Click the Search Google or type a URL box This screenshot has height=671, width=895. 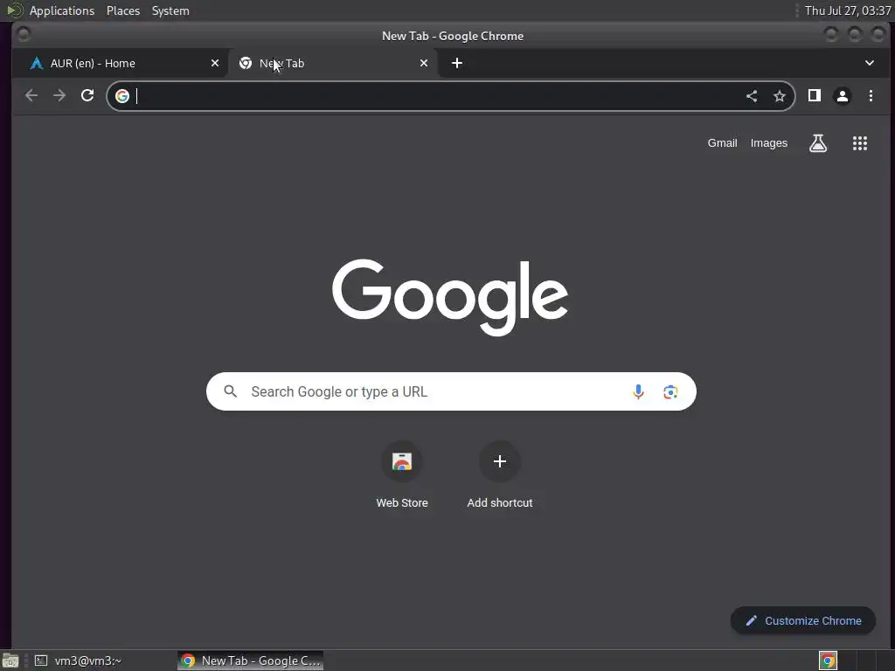(451, 391)
